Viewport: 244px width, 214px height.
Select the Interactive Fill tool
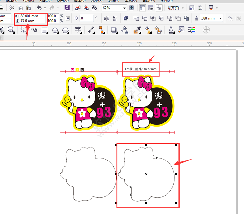point(148,30)
